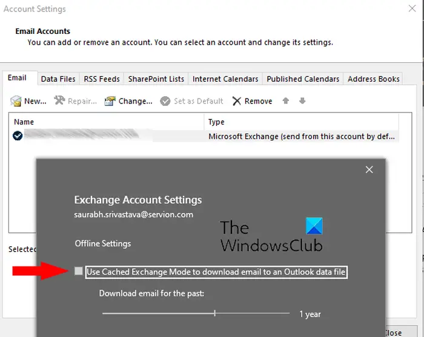Click the Repair tools icon

tap(59, 100)
